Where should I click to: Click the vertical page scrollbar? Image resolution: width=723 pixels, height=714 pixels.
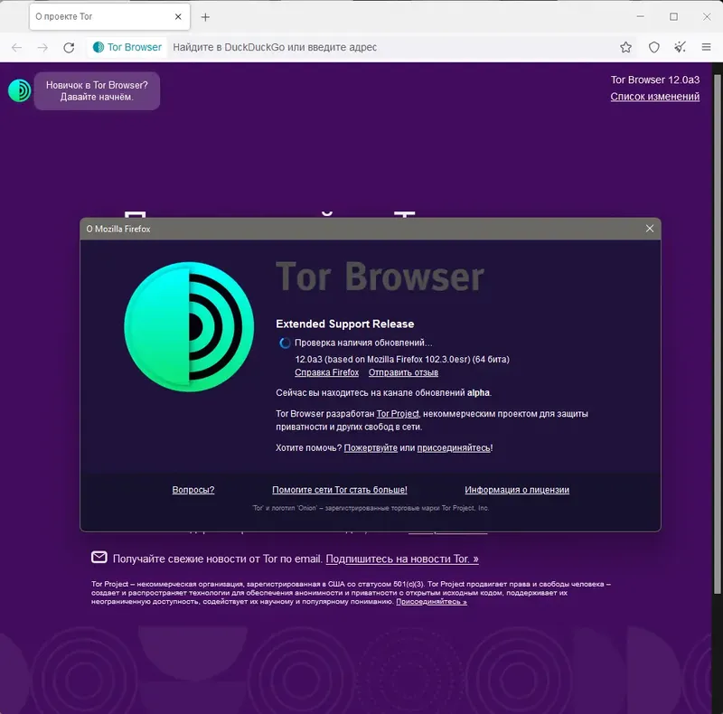click(x=717, y=334)
